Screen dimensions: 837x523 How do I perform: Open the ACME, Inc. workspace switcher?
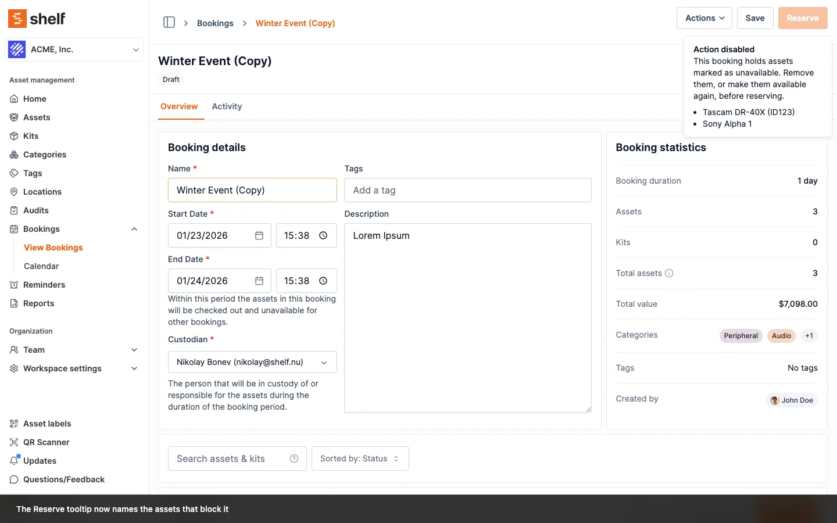pos(74,49)
